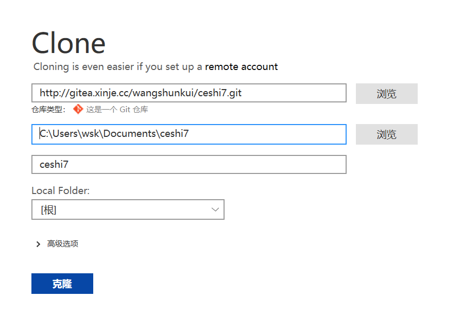Click the 浏览 button beside the source URL
Screen dimensions: 462x333
(387, 94)
